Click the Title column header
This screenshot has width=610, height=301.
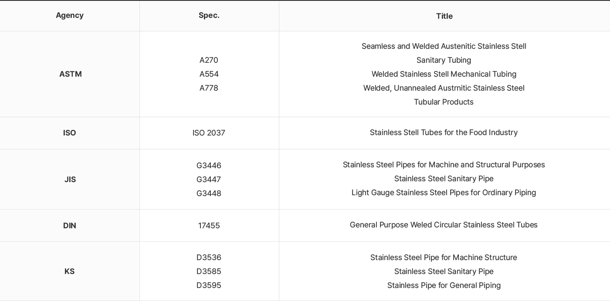444,16
